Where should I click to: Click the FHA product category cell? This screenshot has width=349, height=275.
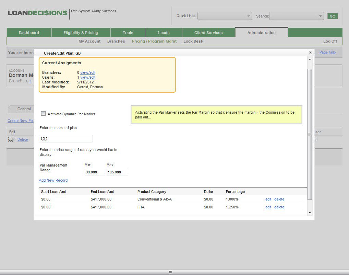pyautogui.click(x=141, y=207)
